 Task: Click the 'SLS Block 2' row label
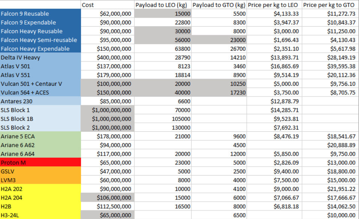click(x=41, y=128)
